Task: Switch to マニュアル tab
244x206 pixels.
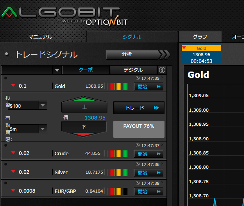Action: pos(41,37)
